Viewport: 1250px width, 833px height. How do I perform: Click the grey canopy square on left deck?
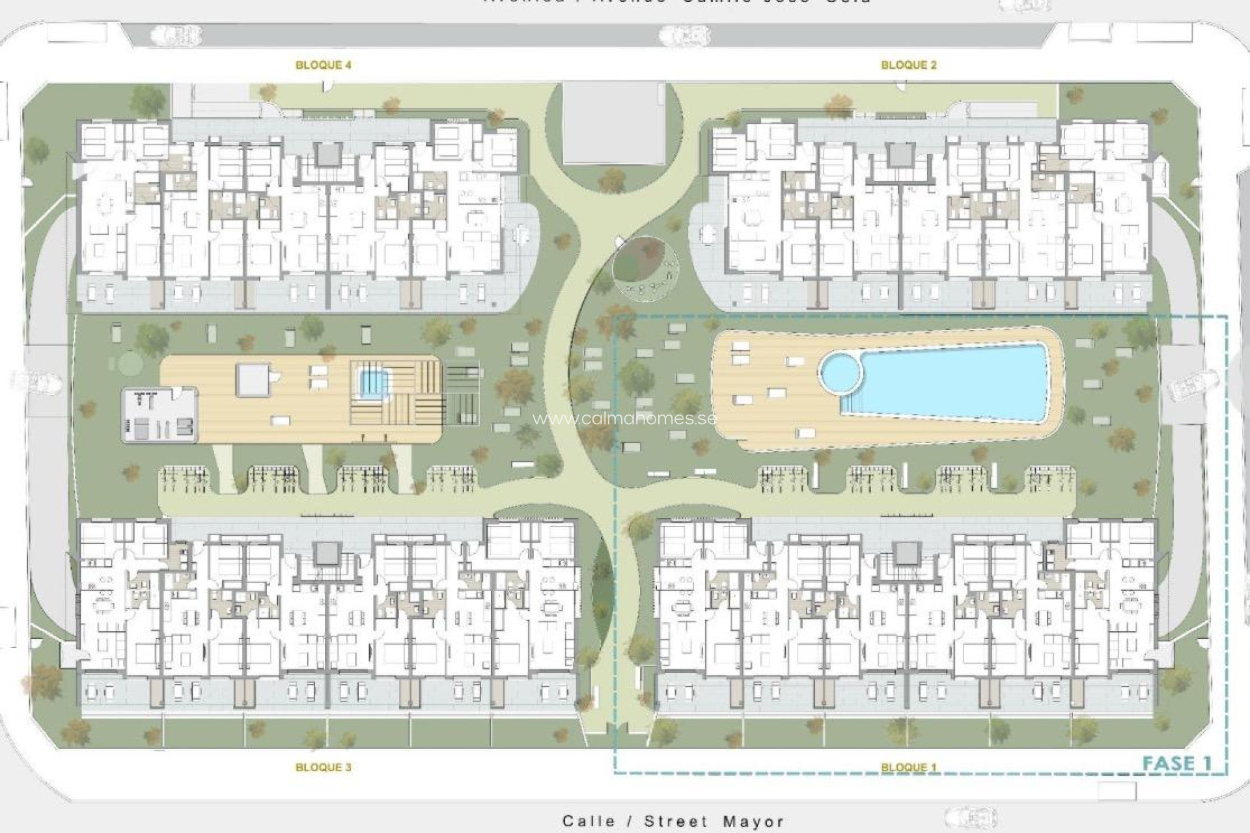coord(254,379)
